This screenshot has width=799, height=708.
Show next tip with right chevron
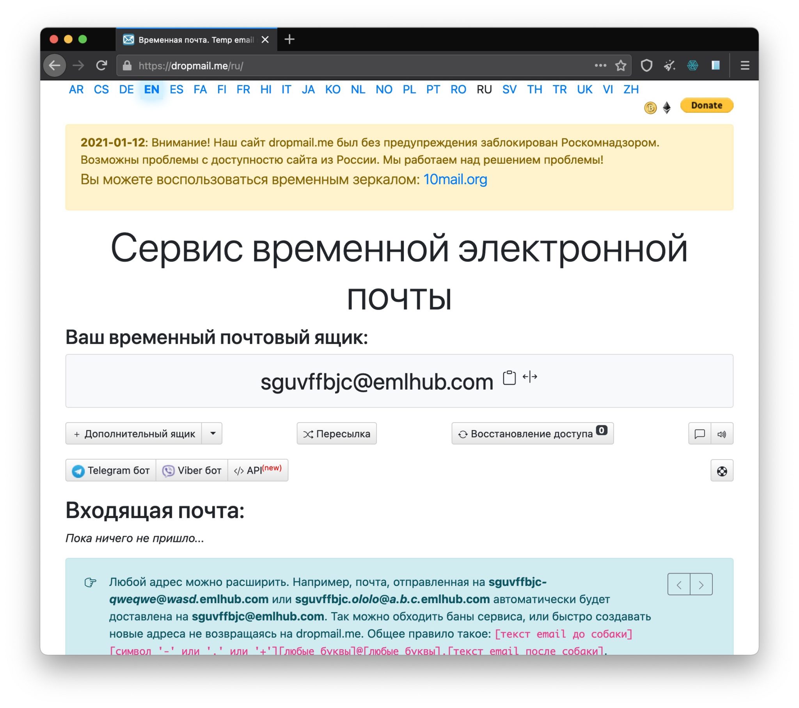click(701, 584)
